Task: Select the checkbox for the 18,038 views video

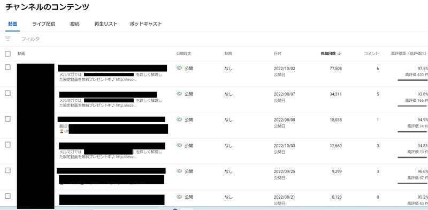Action: pos(7,119)
